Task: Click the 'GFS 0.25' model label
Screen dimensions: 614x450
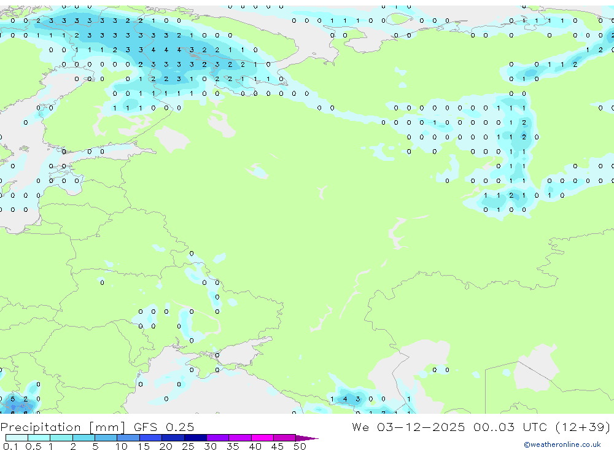Action: 164,427
